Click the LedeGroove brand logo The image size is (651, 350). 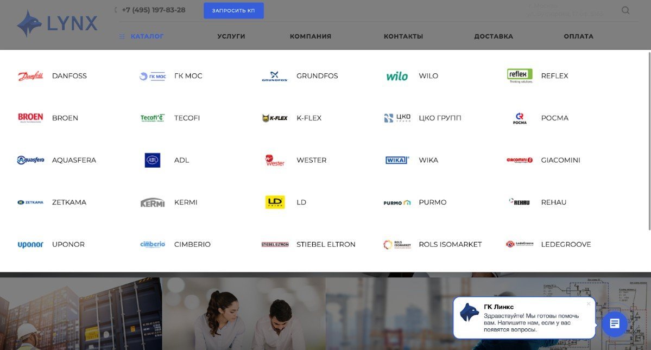click(520, 244)
